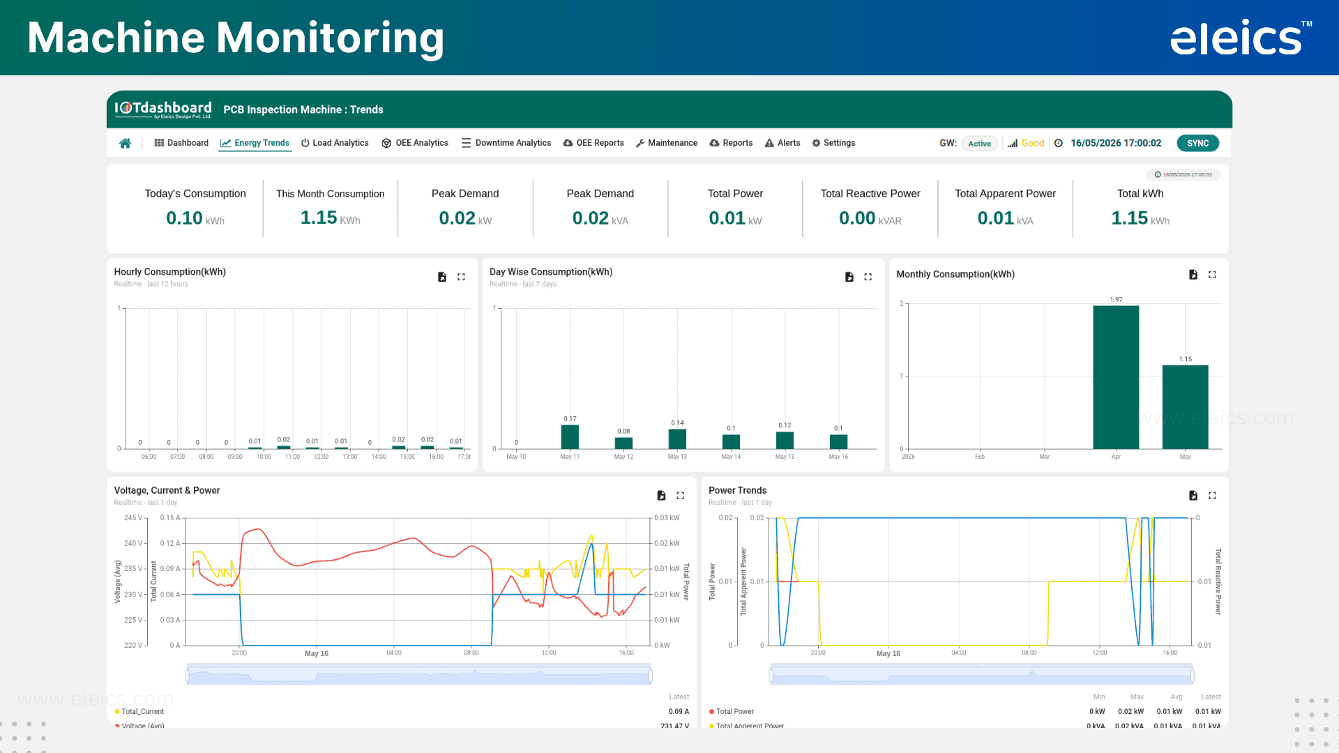Click the Peak Demand 0.02 kVA value
The width and height of the screenshot is (1339, 753).
tap(600, 218)
